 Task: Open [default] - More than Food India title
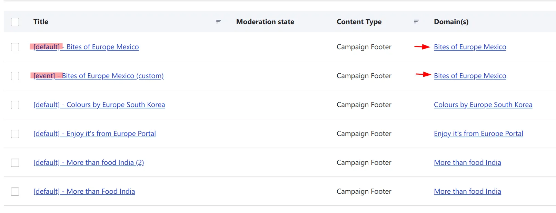pyautogui.click(x=84, y=192)
